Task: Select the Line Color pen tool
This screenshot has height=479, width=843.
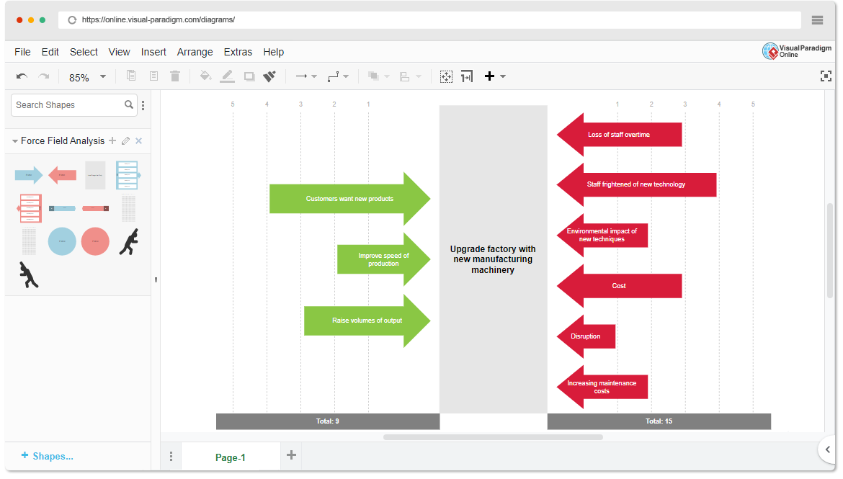Action: pos(227,76)
